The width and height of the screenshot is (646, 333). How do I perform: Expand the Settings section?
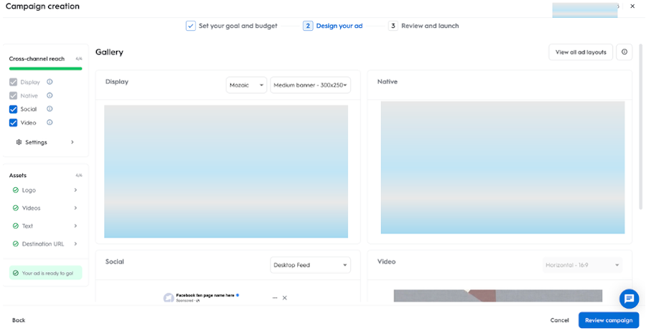click(45, 142)
